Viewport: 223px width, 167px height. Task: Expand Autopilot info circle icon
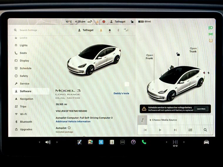(x=69, y=128)
